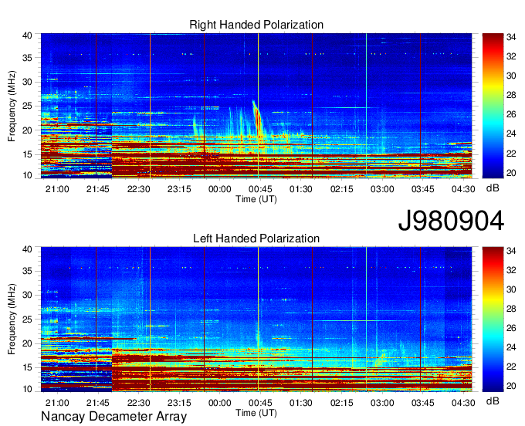Viewport: 525px width, 426px height.
Task: Click the 35 MHz tick label on top plot
Action: [x=28, y=58]
